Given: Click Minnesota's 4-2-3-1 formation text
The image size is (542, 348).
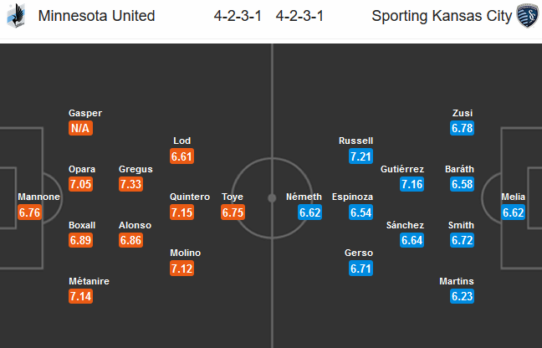Looking at the screenshot, I should point(238,16).
